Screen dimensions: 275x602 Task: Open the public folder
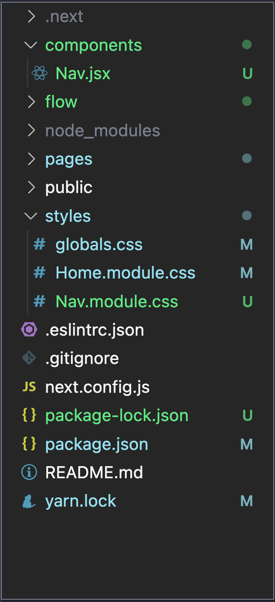pos(69,188)
